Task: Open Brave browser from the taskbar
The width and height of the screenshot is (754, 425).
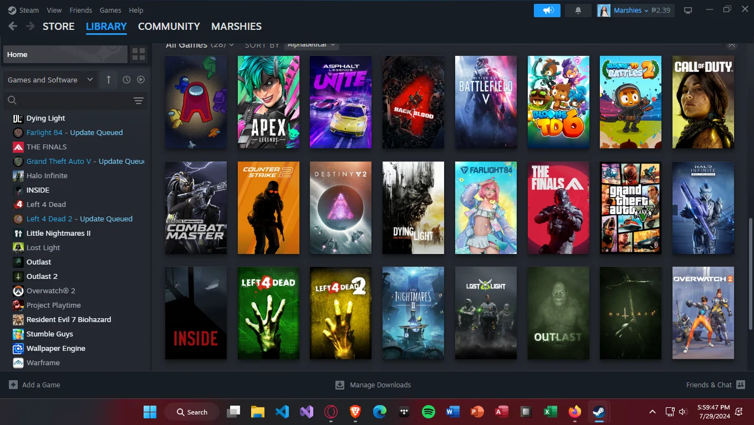Action: click(355, 412)
